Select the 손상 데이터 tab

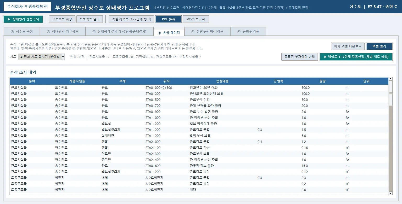tap(169, 33)
